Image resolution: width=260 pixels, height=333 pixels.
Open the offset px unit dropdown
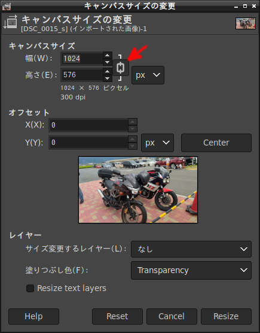(x=157, y=143)
